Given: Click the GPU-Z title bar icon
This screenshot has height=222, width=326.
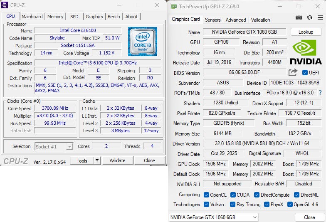Looking at the screenshot, I should click(174, 7).
